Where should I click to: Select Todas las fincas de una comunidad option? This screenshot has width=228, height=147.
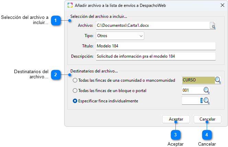pos(75,80)
